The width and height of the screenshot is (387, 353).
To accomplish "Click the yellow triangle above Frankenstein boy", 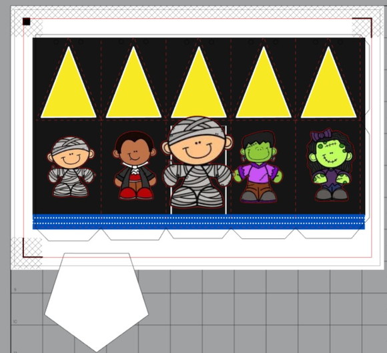I will pos(264,89).
